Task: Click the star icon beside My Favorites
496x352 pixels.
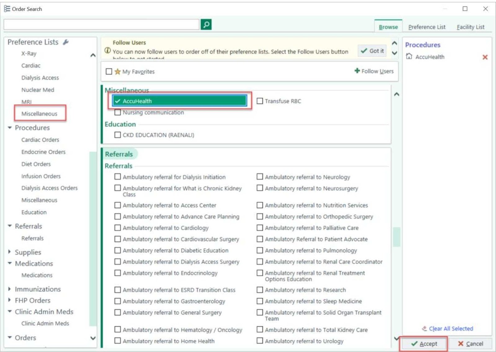Action: [x=117, y=72]
